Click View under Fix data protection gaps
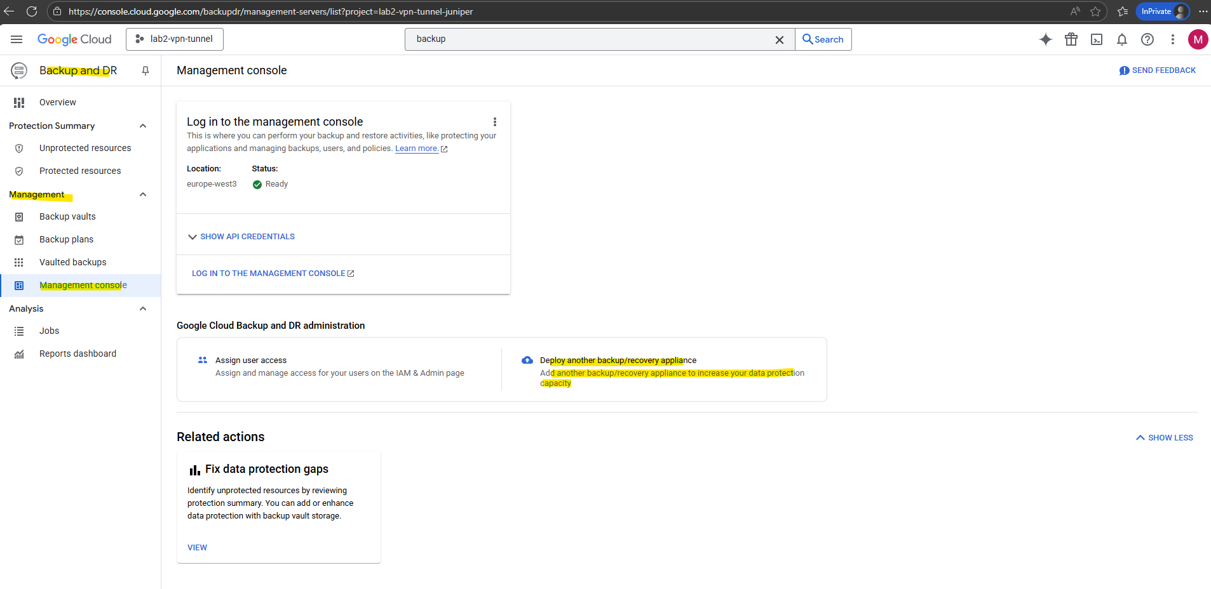Viewport: 1211px width, 589px height. pyautogui.click(x=197, y=548)
